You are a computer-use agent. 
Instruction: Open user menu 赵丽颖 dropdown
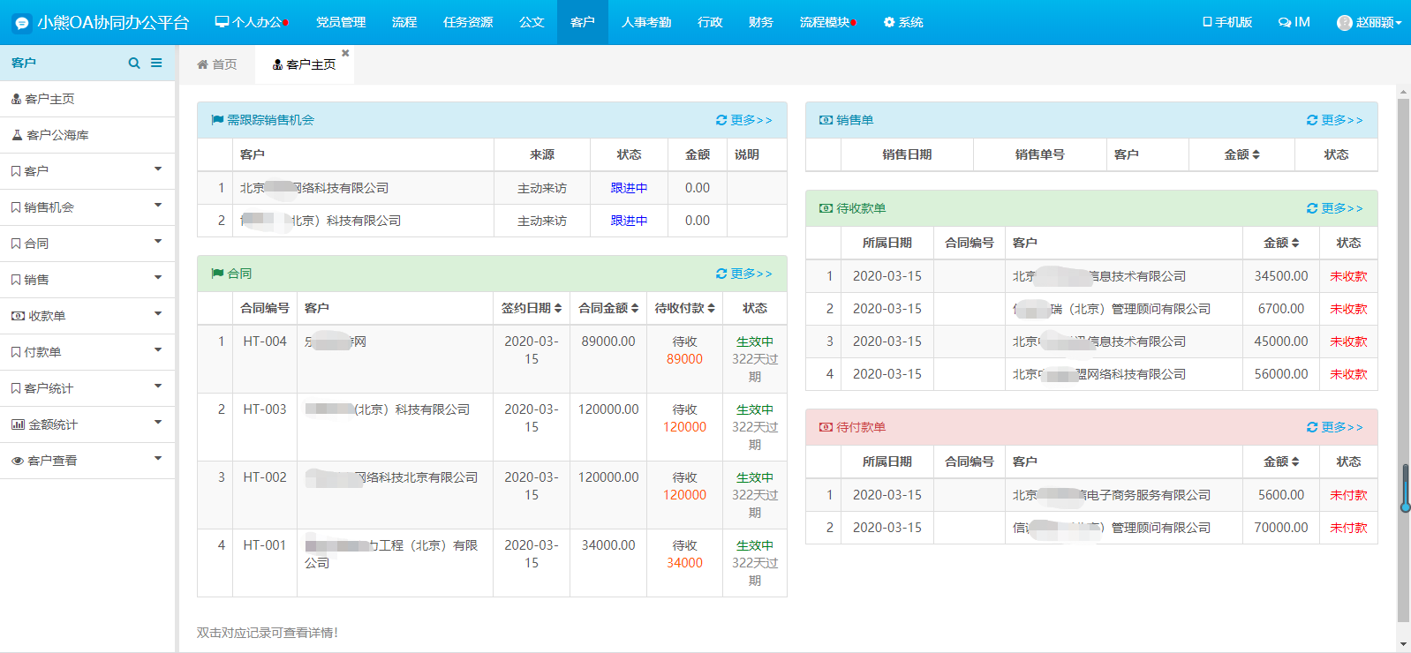[1369, 22]
